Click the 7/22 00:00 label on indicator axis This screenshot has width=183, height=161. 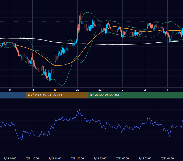click(122, 158)
